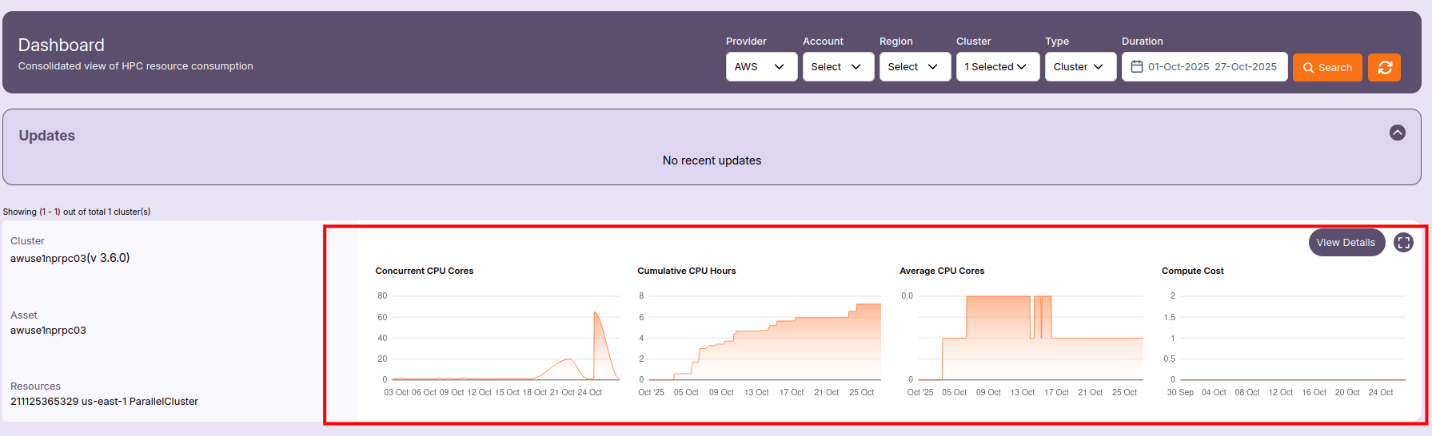
Task: Click the Compute Cost title
Action: pos(1193,272)
